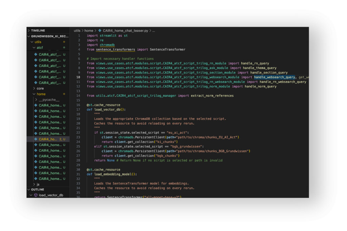Click the green status dot next to atcf
This screenshot has width=347, height=231.
pyautogui.click(x=64, y=48)
